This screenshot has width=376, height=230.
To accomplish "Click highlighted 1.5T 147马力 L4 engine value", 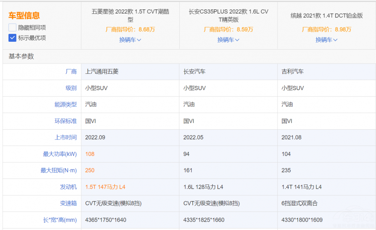I will point(106,187).
